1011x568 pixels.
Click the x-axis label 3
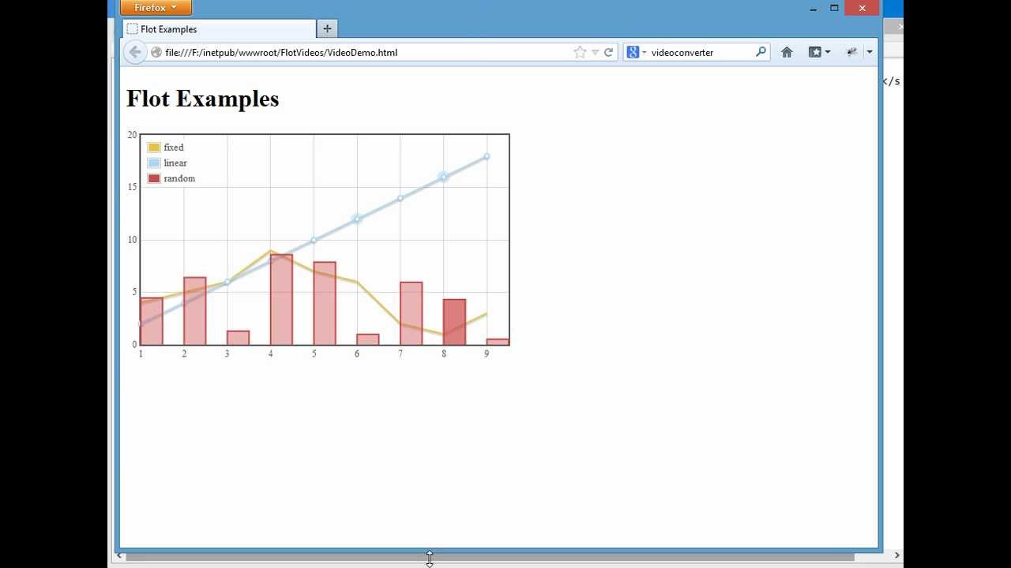point(227,353)
